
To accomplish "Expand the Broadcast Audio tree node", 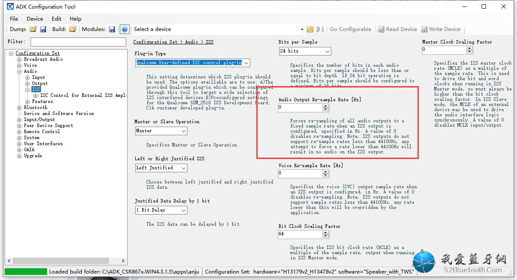I will 19,59.
